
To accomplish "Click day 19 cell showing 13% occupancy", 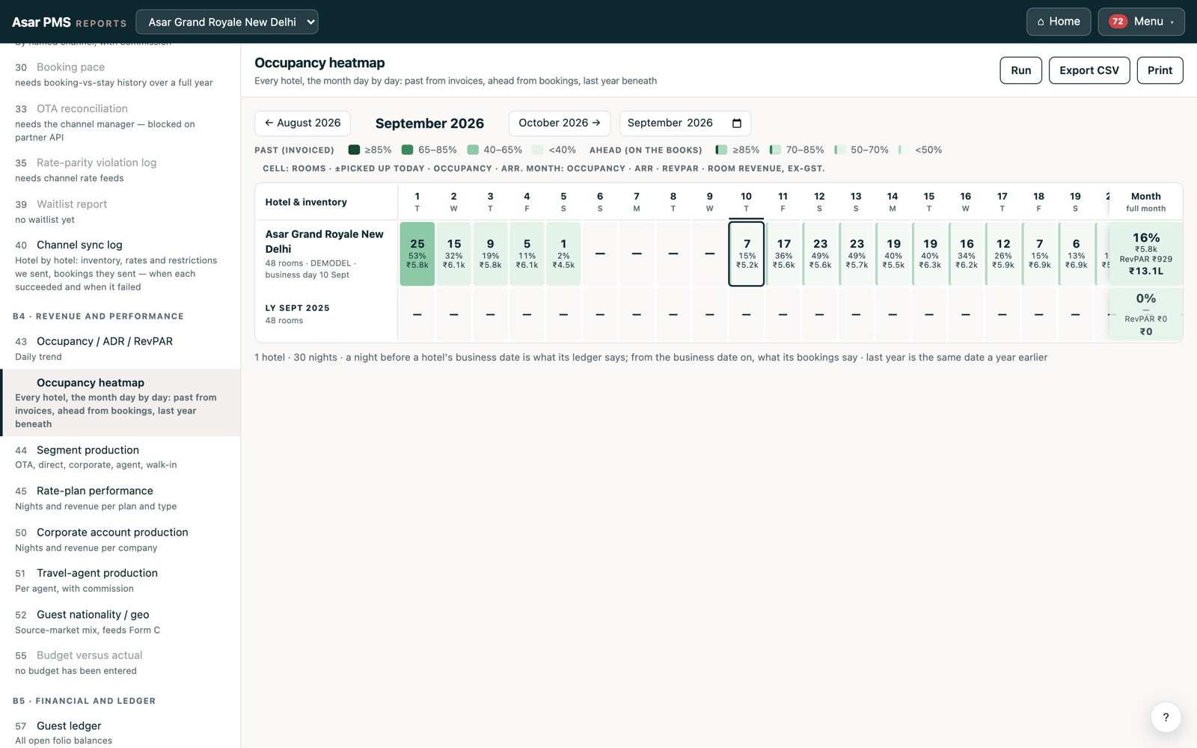I will [1075, 254].
